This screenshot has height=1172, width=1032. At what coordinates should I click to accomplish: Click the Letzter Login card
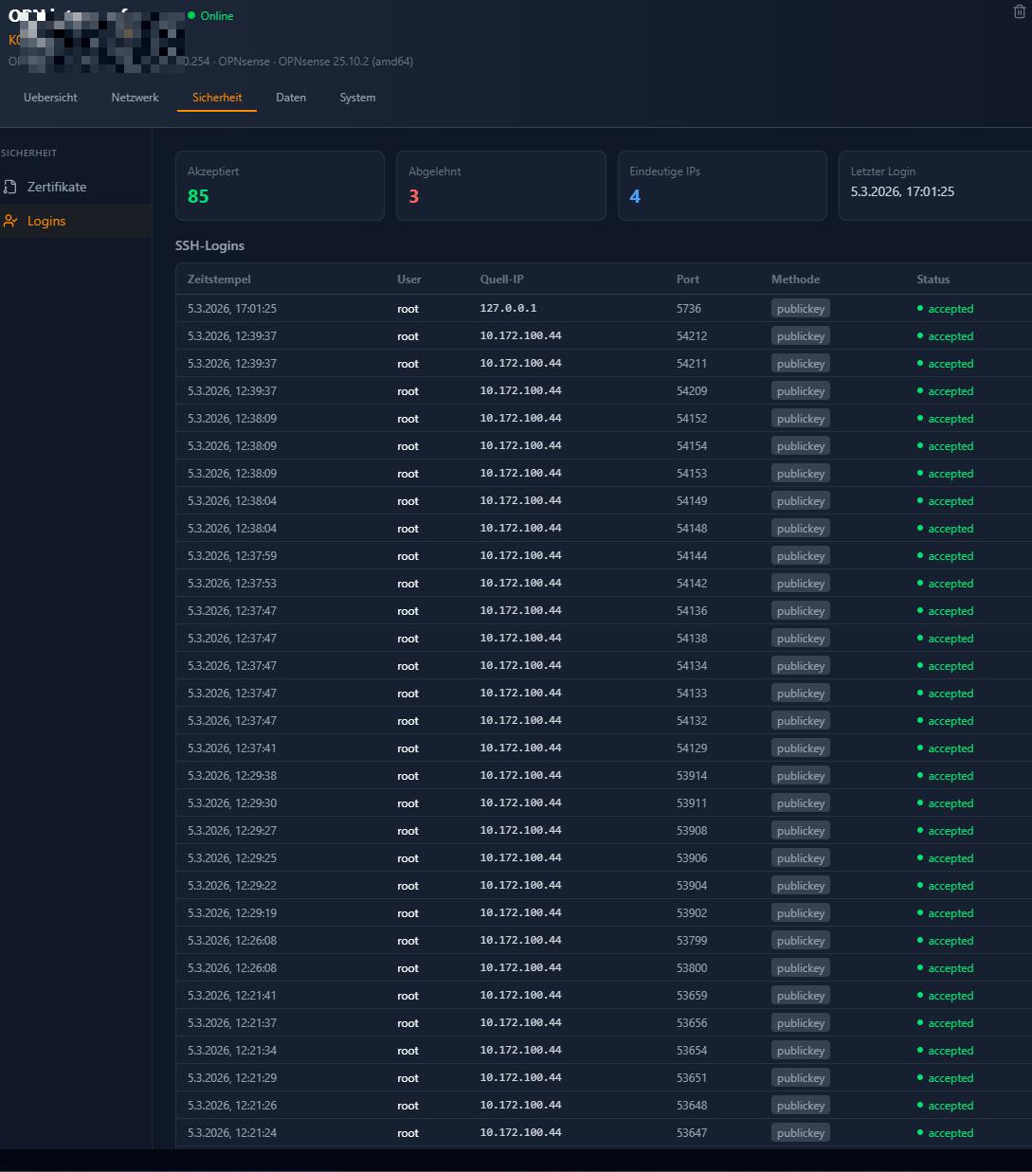935,186
